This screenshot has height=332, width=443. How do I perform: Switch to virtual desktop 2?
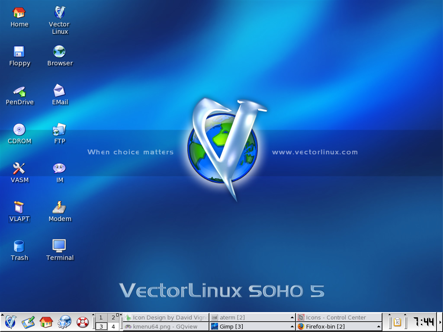(113, 318)
